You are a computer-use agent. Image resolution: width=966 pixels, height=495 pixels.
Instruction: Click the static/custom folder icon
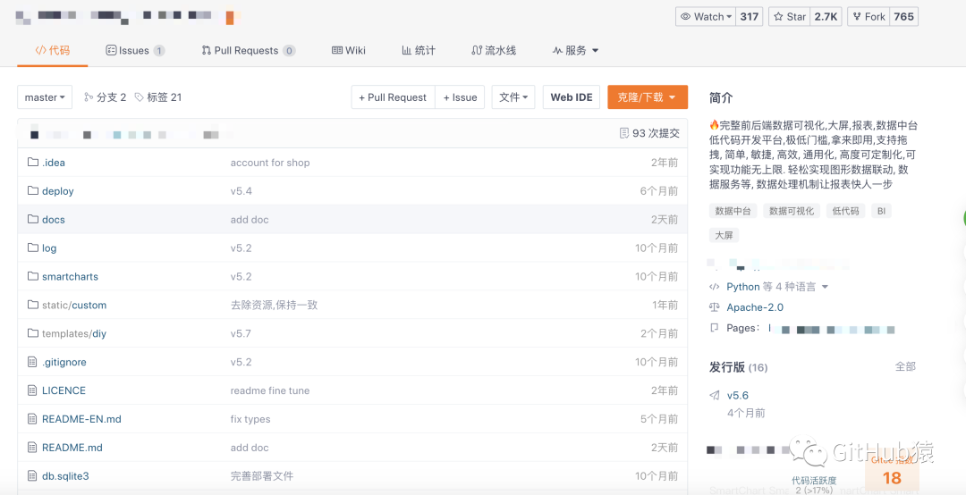[x=33, y=305]
